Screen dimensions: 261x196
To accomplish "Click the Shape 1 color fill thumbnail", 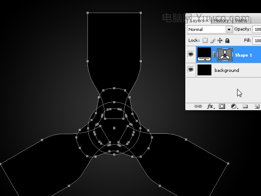I will point(204,54).
